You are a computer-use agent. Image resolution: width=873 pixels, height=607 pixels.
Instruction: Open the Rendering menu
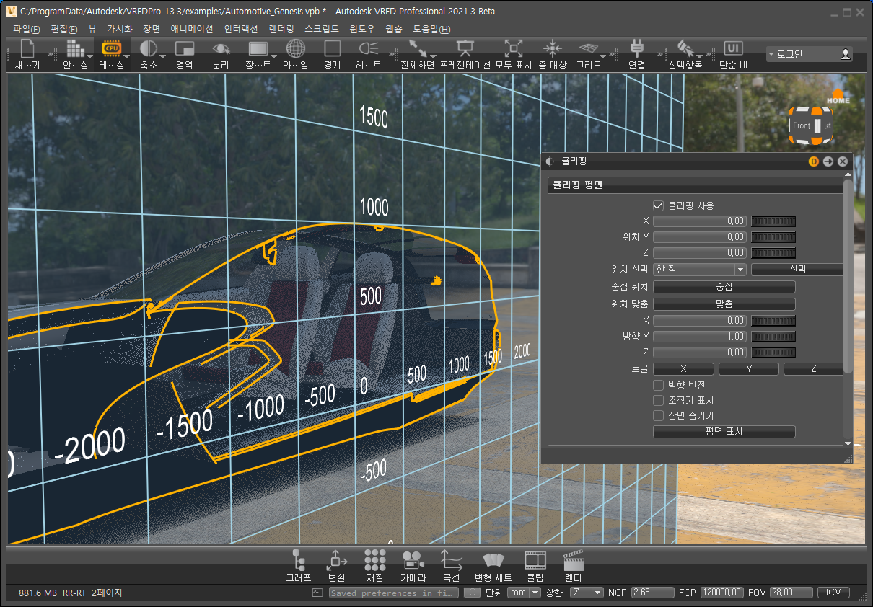(x=281, y=30)
